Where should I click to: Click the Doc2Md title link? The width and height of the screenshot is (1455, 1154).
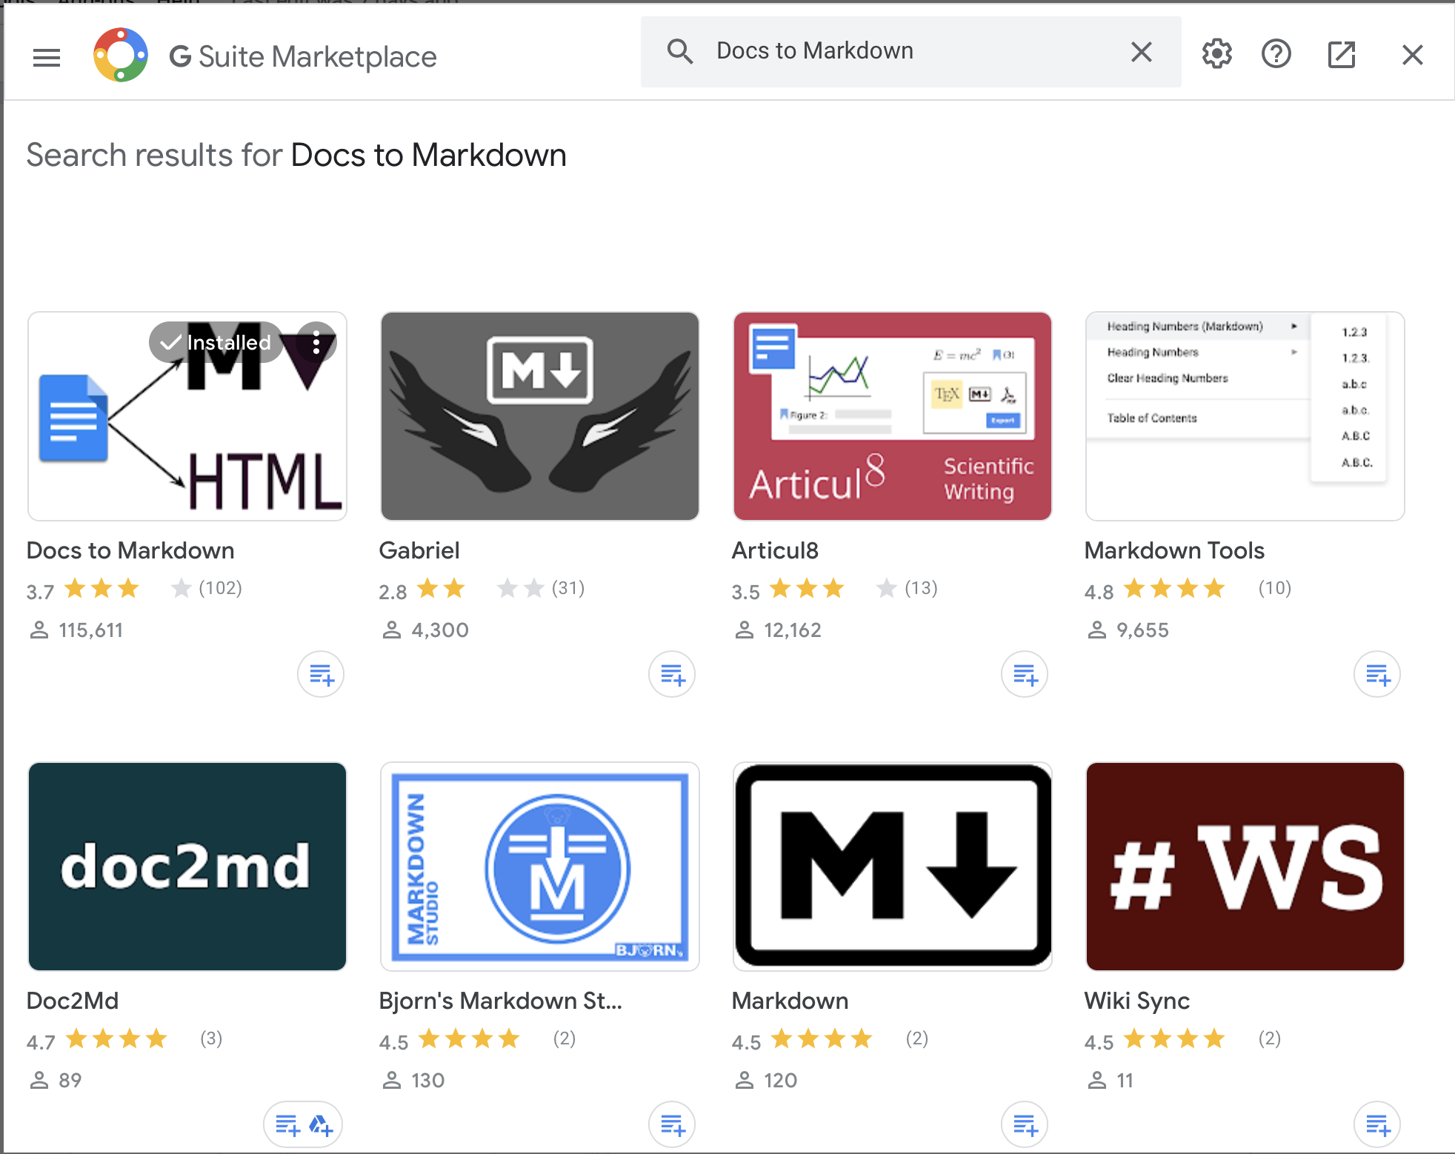pyautogui.click(x=73, y=1001)
